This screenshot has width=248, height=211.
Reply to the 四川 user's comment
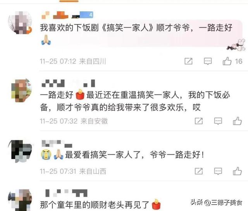[208, 61]
